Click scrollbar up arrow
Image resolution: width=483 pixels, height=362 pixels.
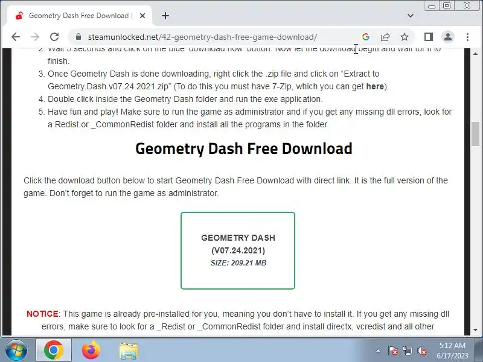click(x=475, y=54)
